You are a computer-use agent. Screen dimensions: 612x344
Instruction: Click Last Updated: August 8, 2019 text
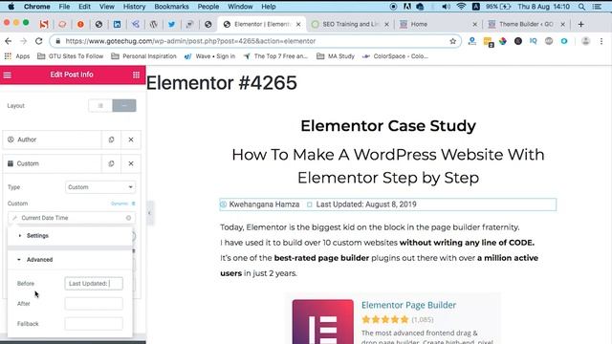366,204
